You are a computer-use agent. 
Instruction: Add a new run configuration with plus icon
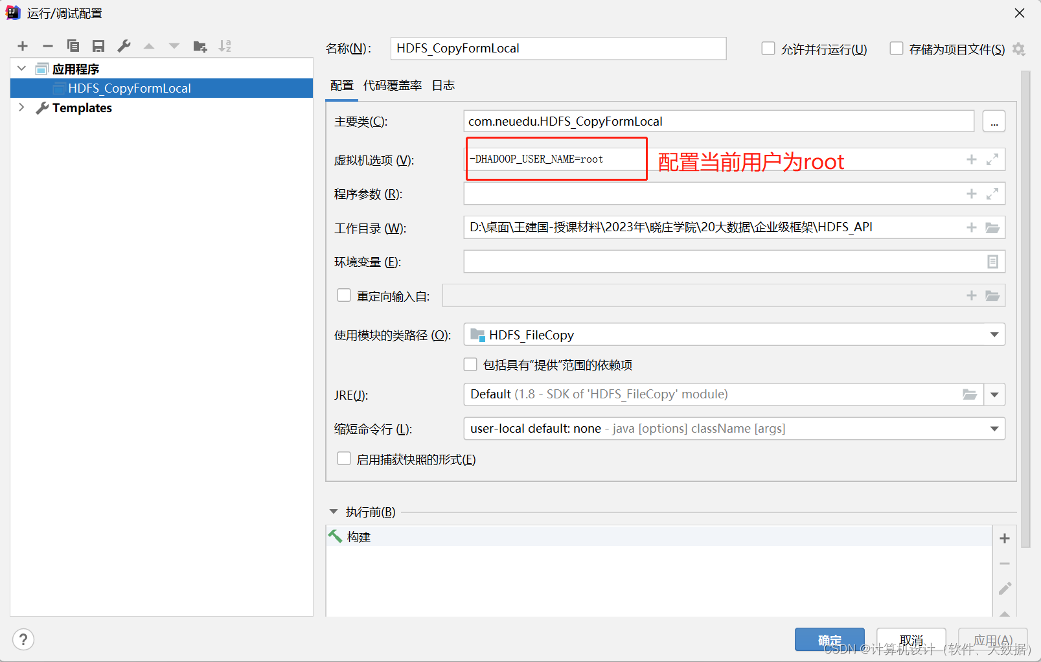click(23, 46)
